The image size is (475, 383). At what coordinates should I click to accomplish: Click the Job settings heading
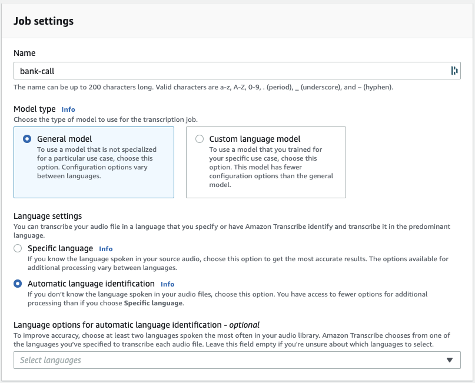click(x=44, y=21)
